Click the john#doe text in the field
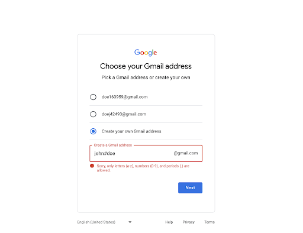 click(x=105, y=153)
